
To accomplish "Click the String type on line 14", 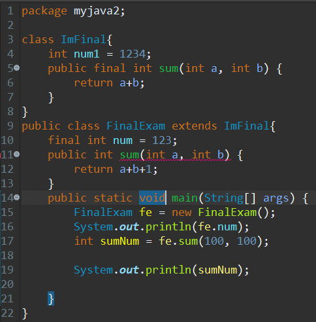I will 224,198.
